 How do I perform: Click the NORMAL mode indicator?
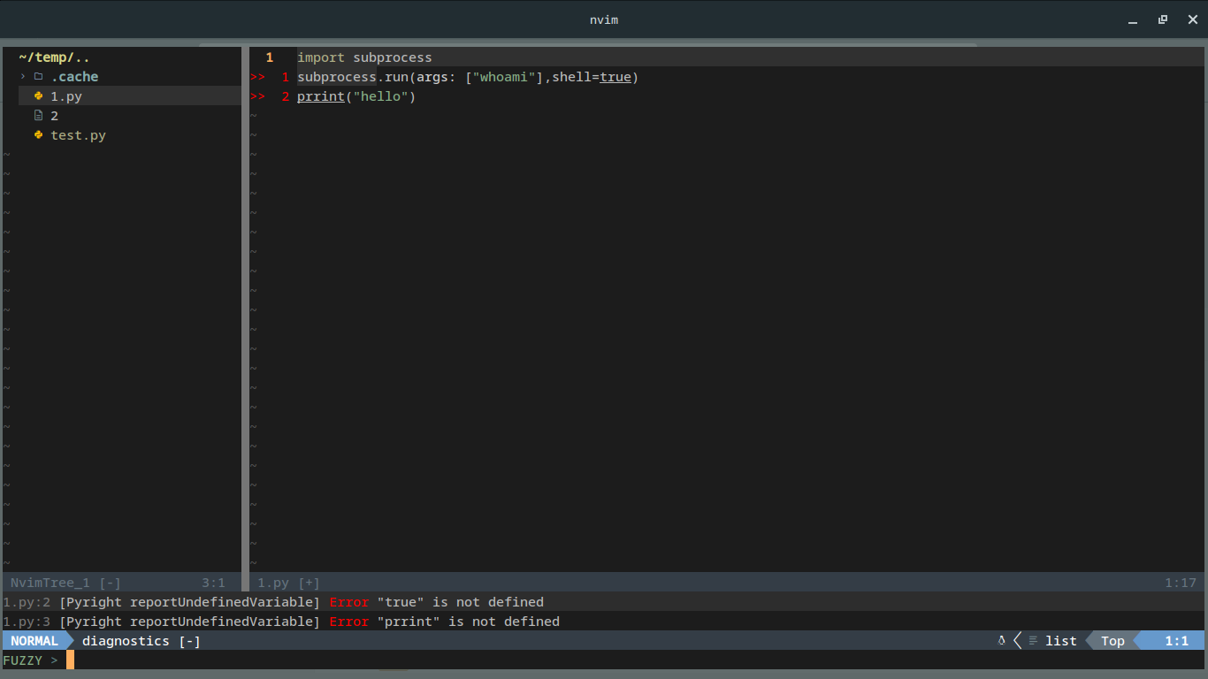34,641
